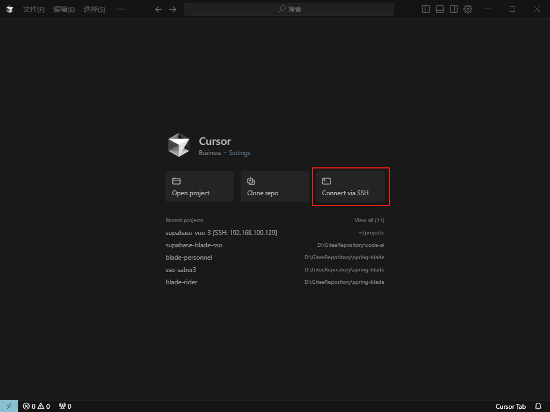Screen dimensions: 550x412
Task: Open the 文件(F) menu
Action: [x=33, y=9]
